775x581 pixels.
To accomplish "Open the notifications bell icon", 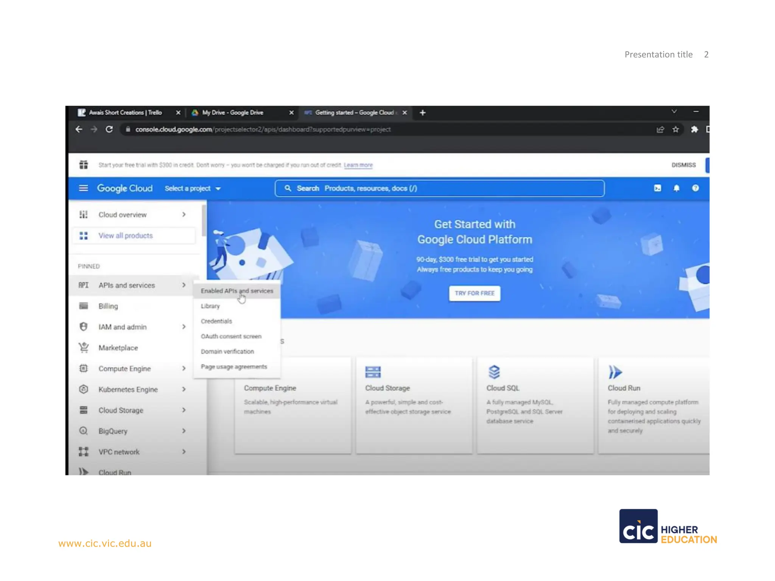I will coord(676,188).
